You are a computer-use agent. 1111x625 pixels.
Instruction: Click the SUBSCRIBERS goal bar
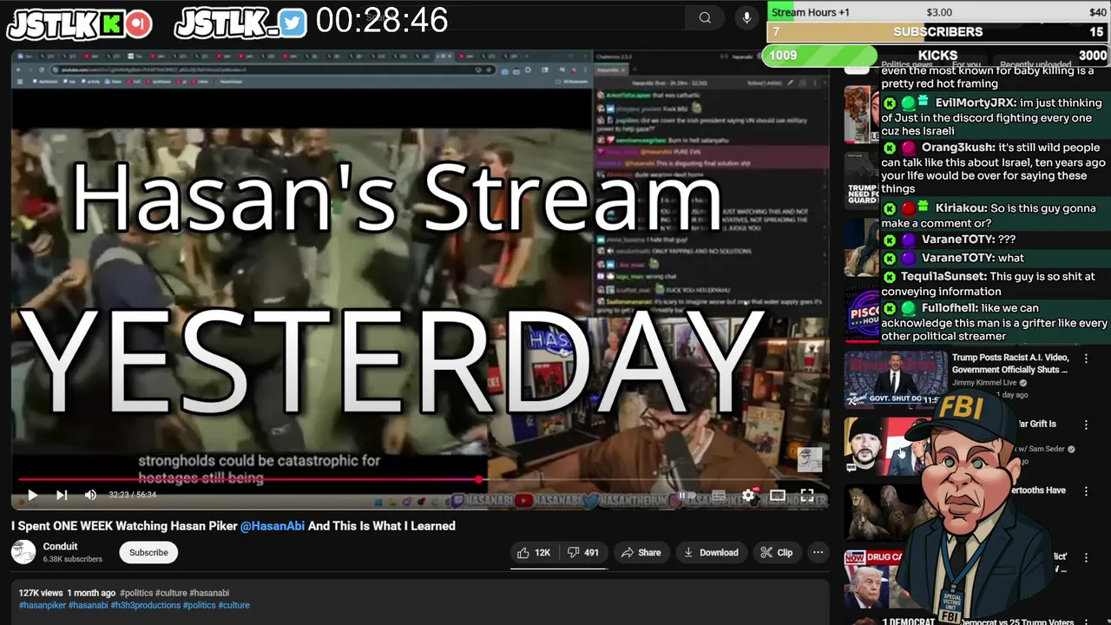[x=937, y=32]
